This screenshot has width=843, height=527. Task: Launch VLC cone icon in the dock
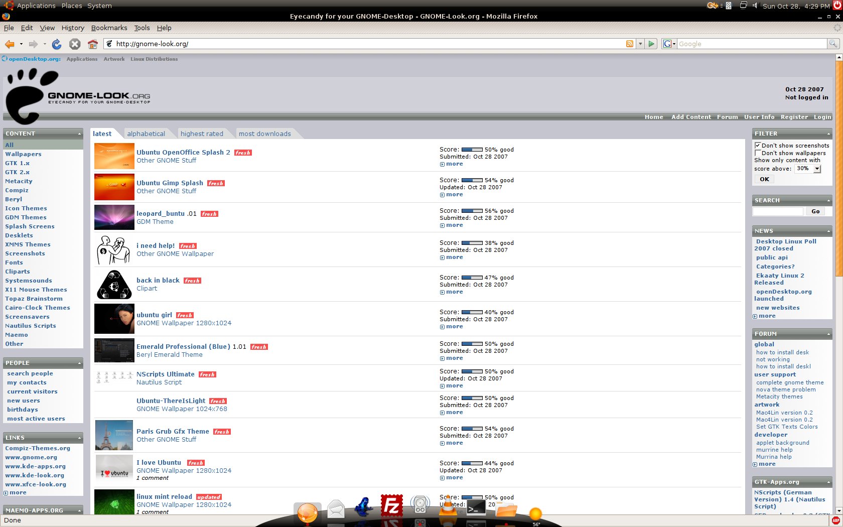click(448, 506)
